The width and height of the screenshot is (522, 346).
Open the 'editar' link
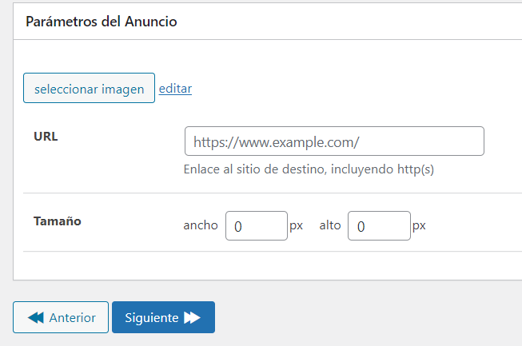click(x=175, y=89)
